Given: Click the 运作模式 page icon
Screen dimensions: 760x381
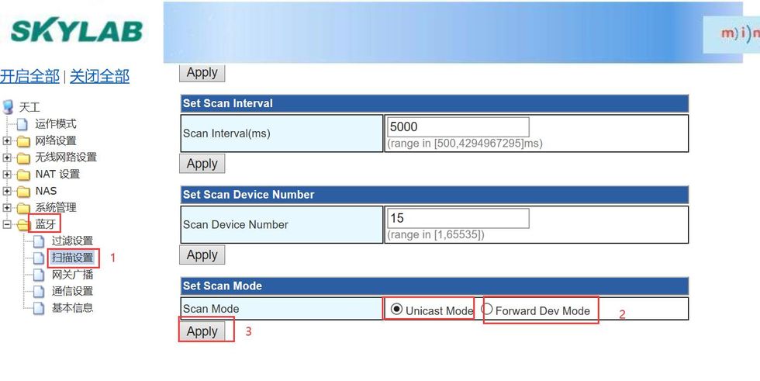Looking at the screenshot, I should click(x=22, y=124).
